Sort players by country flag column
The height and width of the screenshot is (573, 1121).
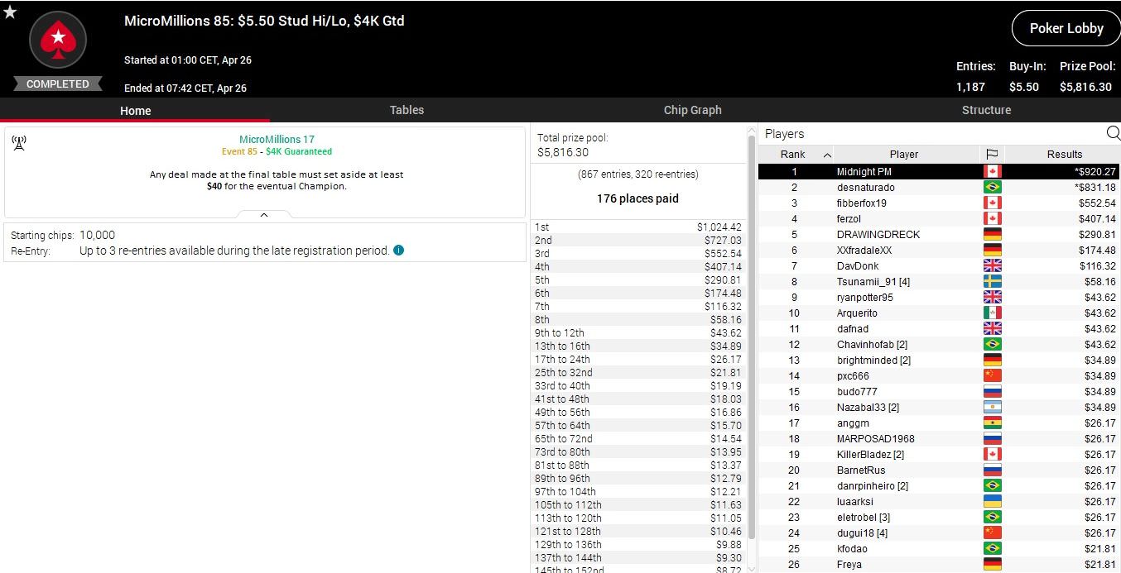pyautogui.click(x=991, y=154)
